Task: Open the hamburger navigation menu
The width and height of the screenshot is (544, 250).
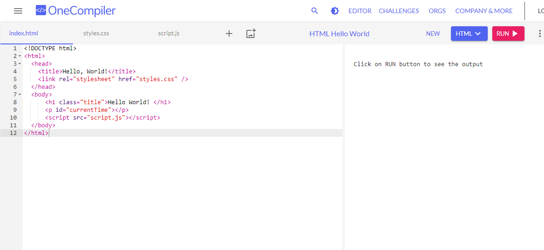Action: click(x=18, y=11)
